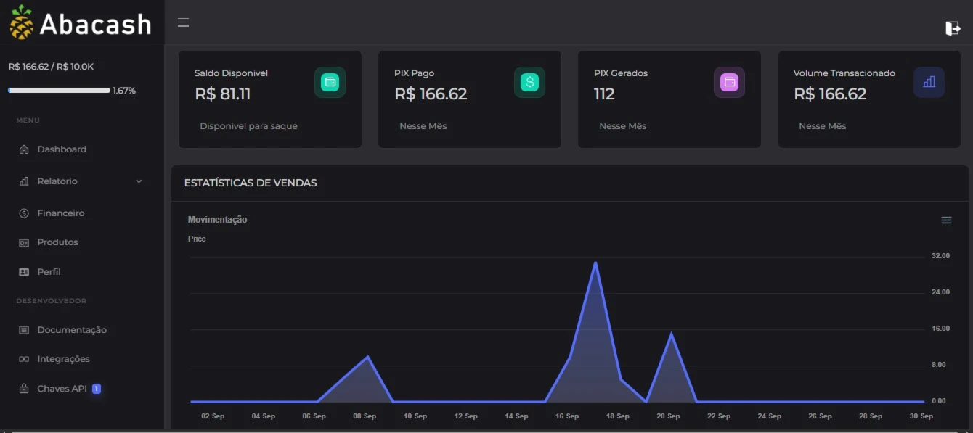The width and height of the screenshot is (973, 433).
Task: Click the chart peak near 17 Sep
Action: point(595,263)
